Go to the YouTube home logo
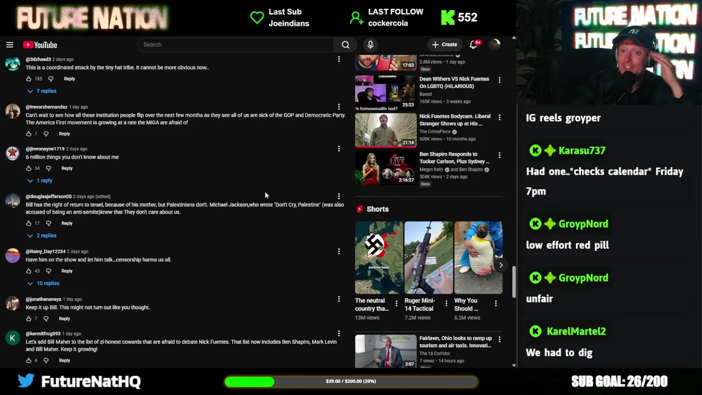The width and height of the screenshot is (702, 395). click(40, 45)
